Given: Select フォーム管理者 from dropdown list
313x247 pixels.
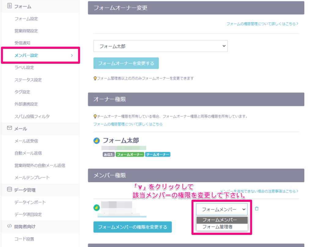Looking at the screenshot, I should point(217,227).
